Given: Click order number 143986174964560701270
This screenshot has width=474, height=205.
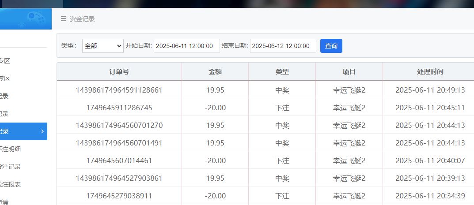Looking at the screenshot, I should (119, 125).
